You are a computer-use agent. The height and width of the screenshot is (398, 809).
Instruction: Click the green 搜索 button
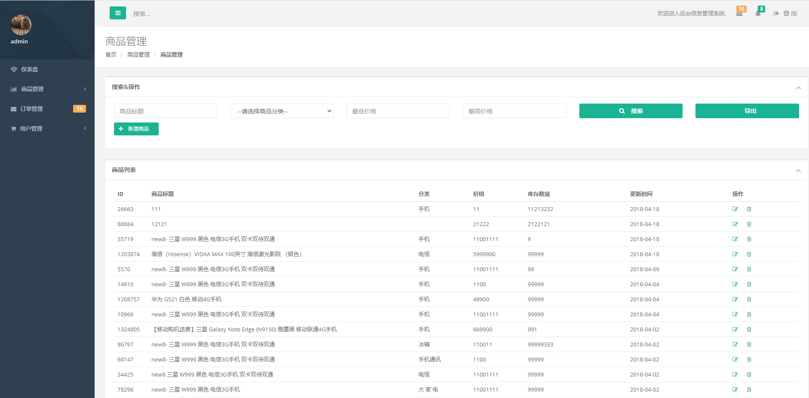(x=631, y=111)
